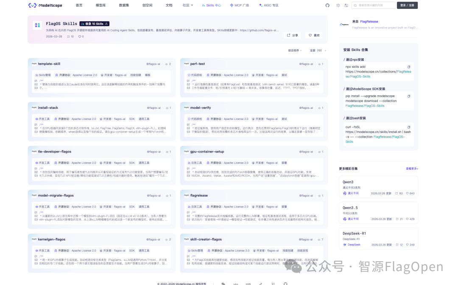
Task: Open the 数据集 nav item
Action: pyautogui.click(x=124, y=5)
